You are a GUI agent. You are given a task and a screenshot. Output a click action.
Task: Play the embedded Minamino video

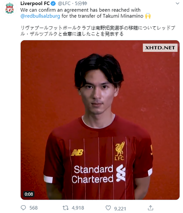point(100,120)
